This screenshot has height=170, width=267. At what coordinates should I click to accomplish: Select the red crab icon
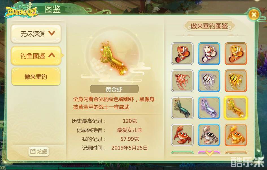(182, 135)
